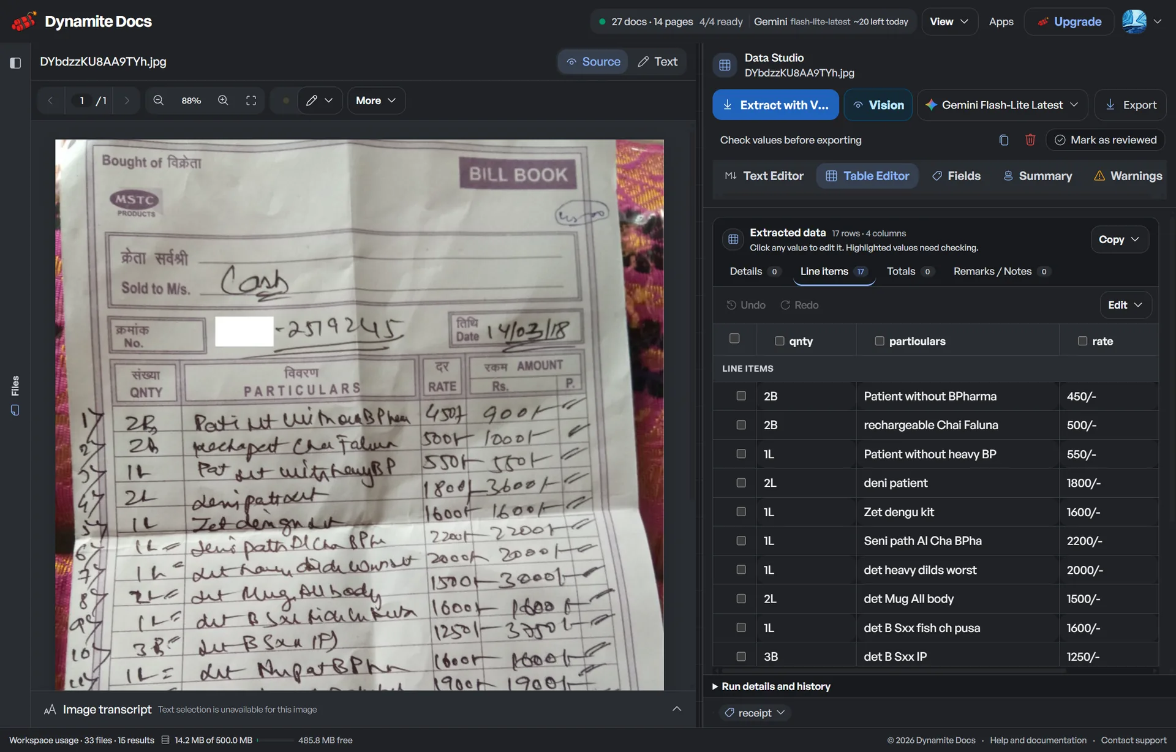Viewport: 1176px width, 752px height.
Task: Edit the page number field
Action: tap(81, 100)
